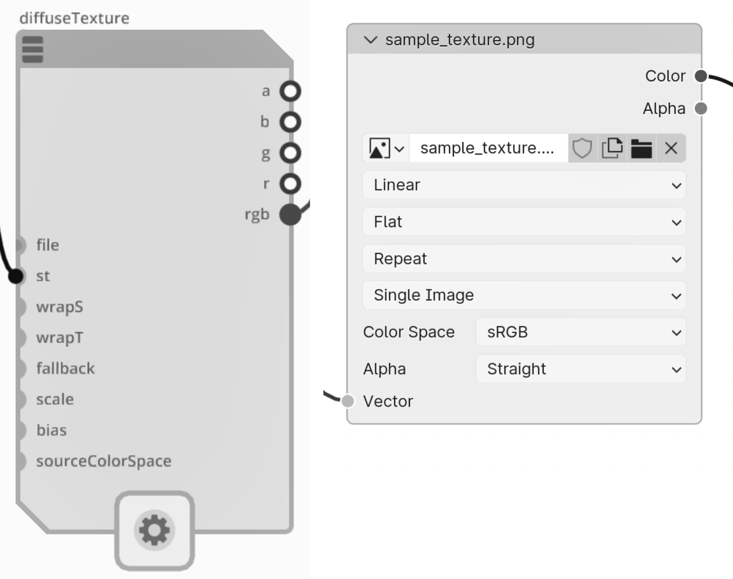Open the Linear interpolation dropdown
Image resolution: width=733 pixels, height=579 pixels.
tap(524, 185)
